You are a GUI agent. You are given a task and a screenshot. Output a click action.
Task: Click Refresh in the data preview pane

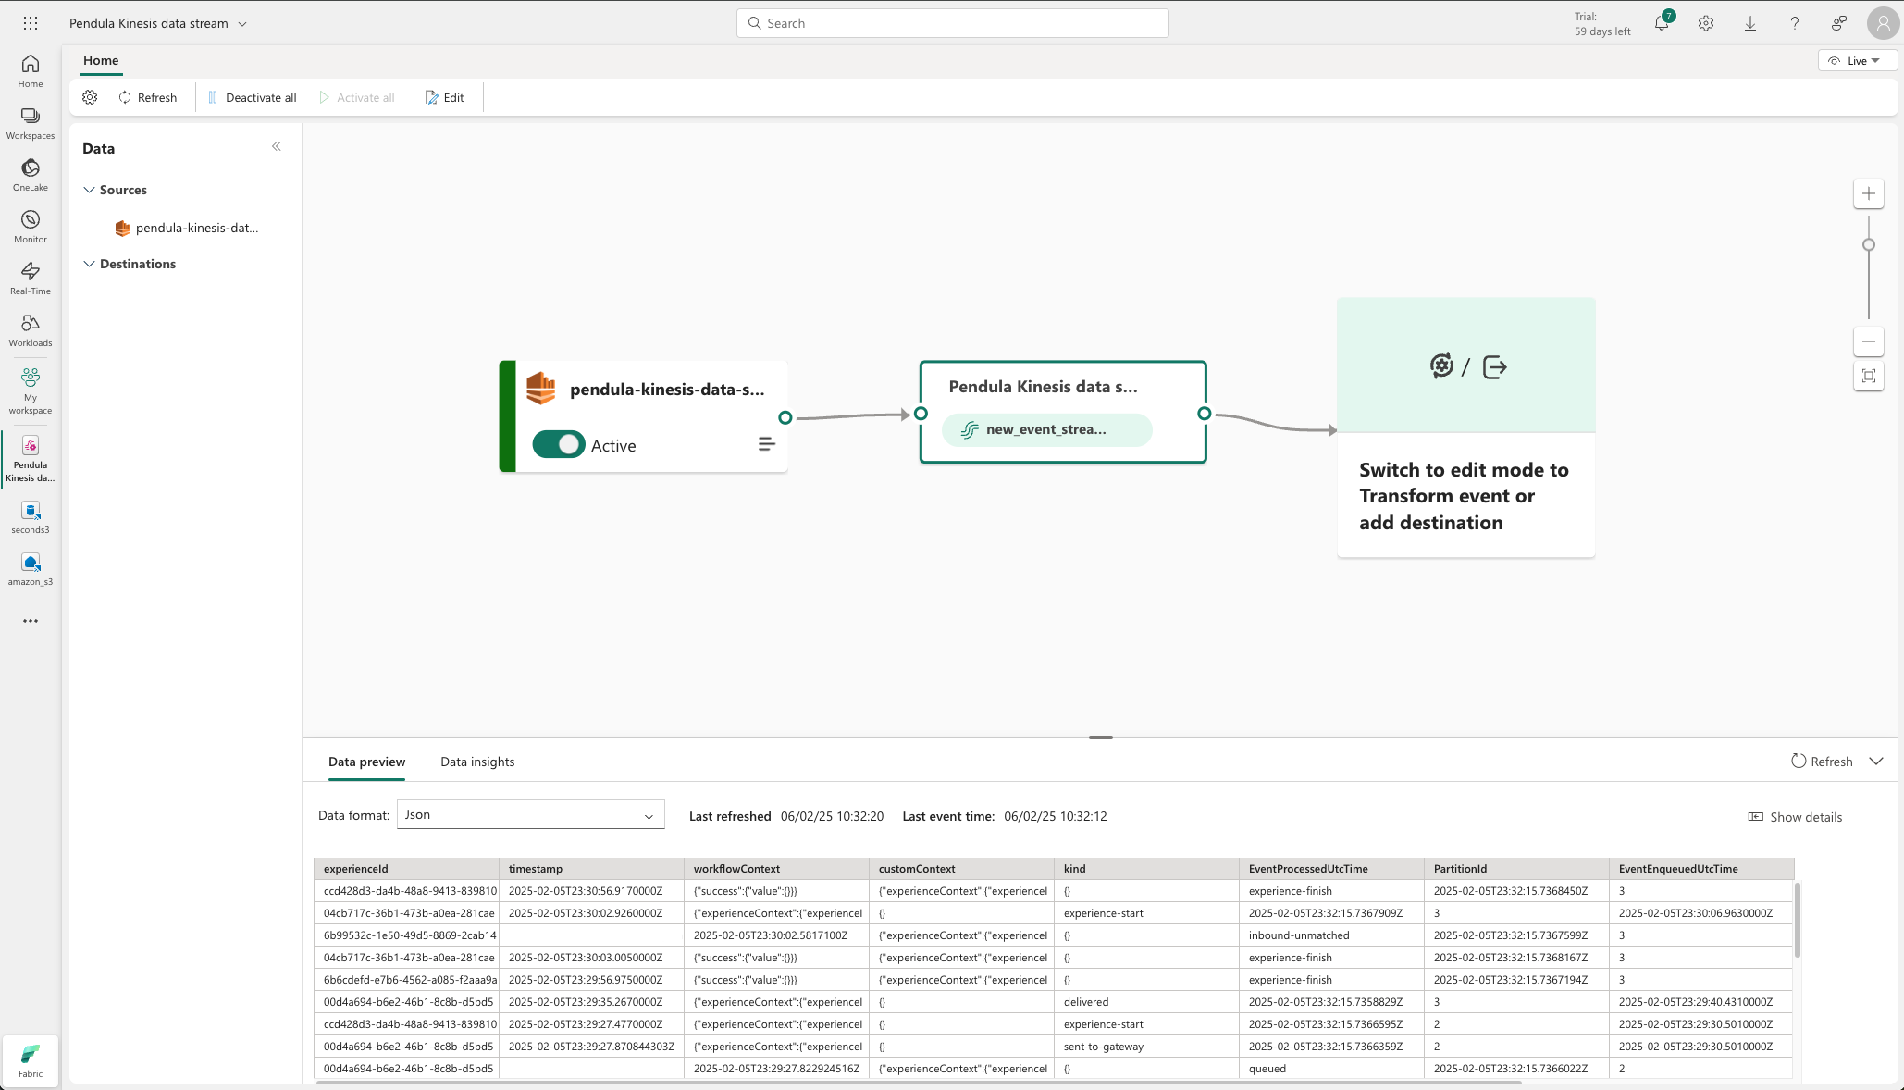coord(1822,762)
